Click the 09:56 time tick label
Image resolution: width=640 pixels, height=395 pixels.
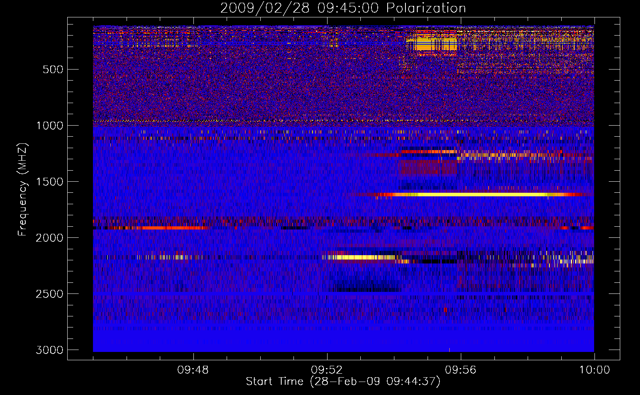coord(460,370)
